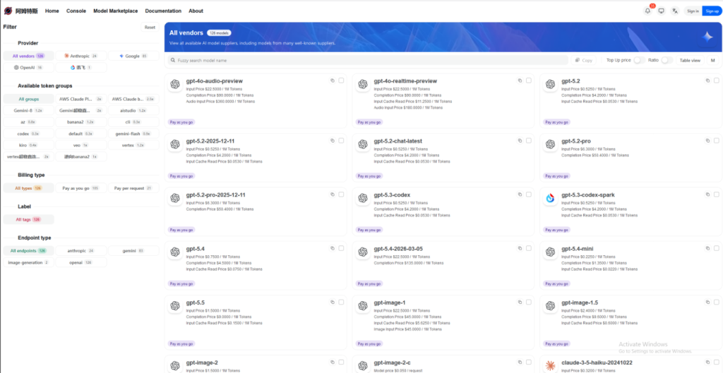
Task: Tick the gpt-image-1.5 checkbox
Action: (717, 302)
